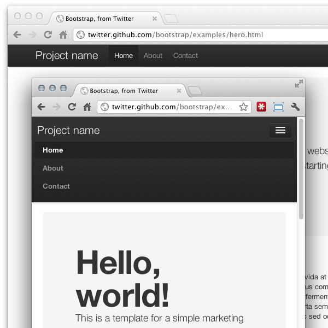Click Home in the background window navbar
Viewport: 328px width, 328px height.
[x=124, y=55]
